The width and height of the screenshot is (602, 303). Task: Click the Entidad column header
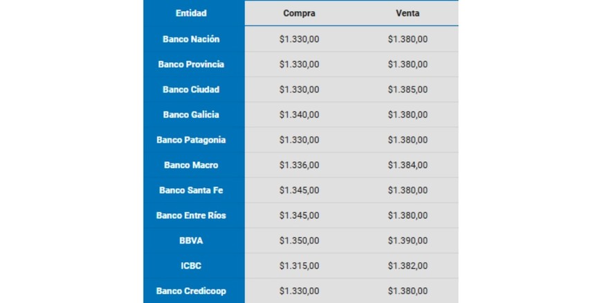tap(191, 13)
